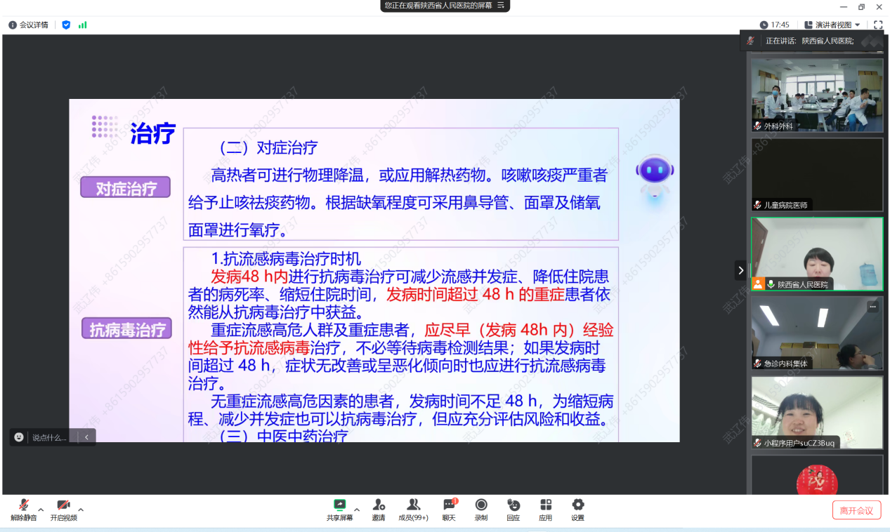Click the blue security shield icon
The image size is (890, 532).
coord(65,23)
